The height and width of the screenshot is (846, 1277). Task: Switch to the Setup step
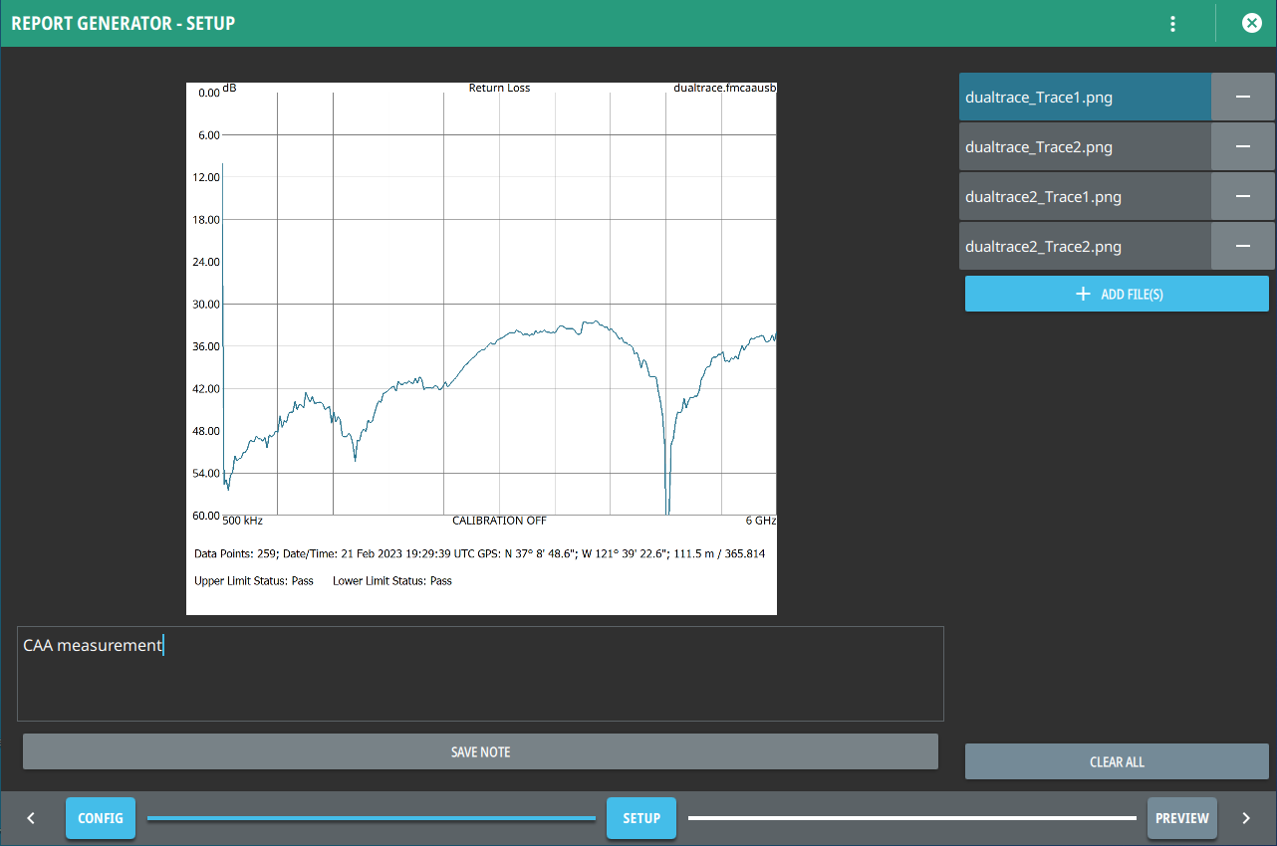coord(641,818)
